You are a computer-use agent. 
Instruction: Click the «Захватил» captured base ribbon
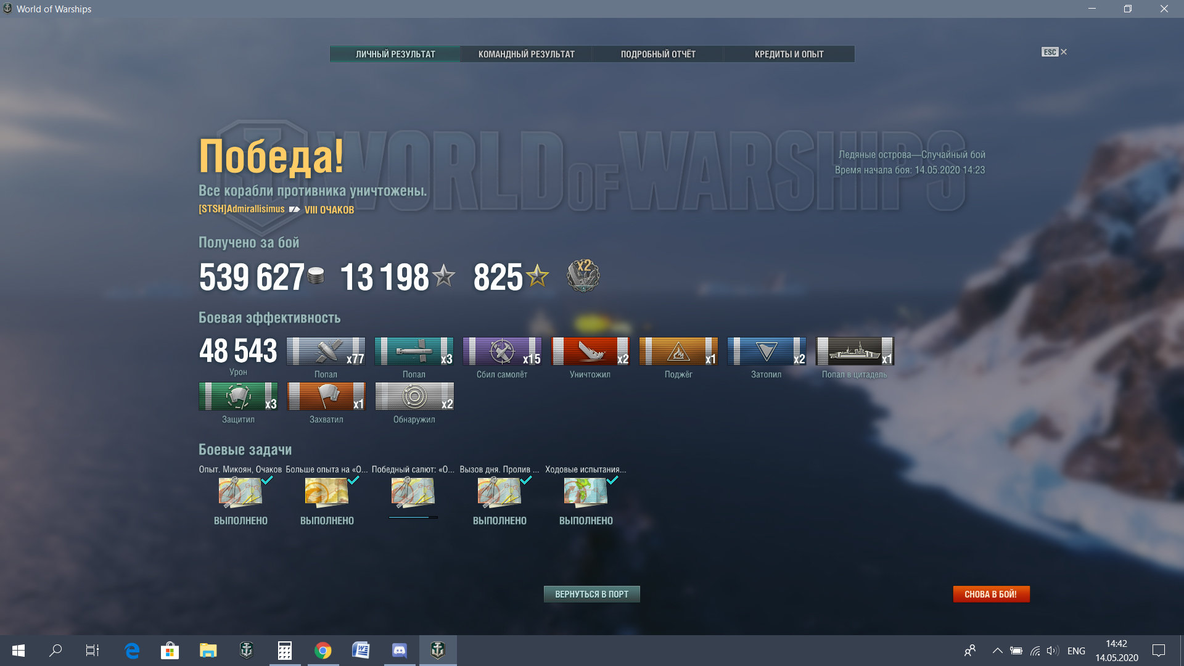pyautogui.click(x=326, y=397)
